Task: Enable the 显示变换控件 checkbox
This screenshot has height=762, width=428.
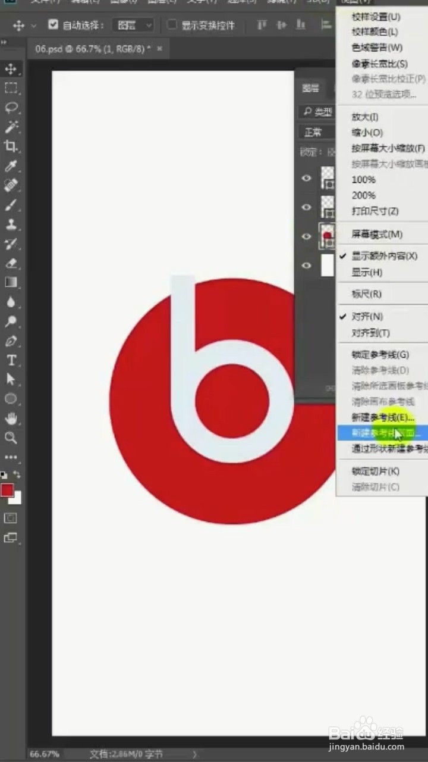Action: point(172,25)
